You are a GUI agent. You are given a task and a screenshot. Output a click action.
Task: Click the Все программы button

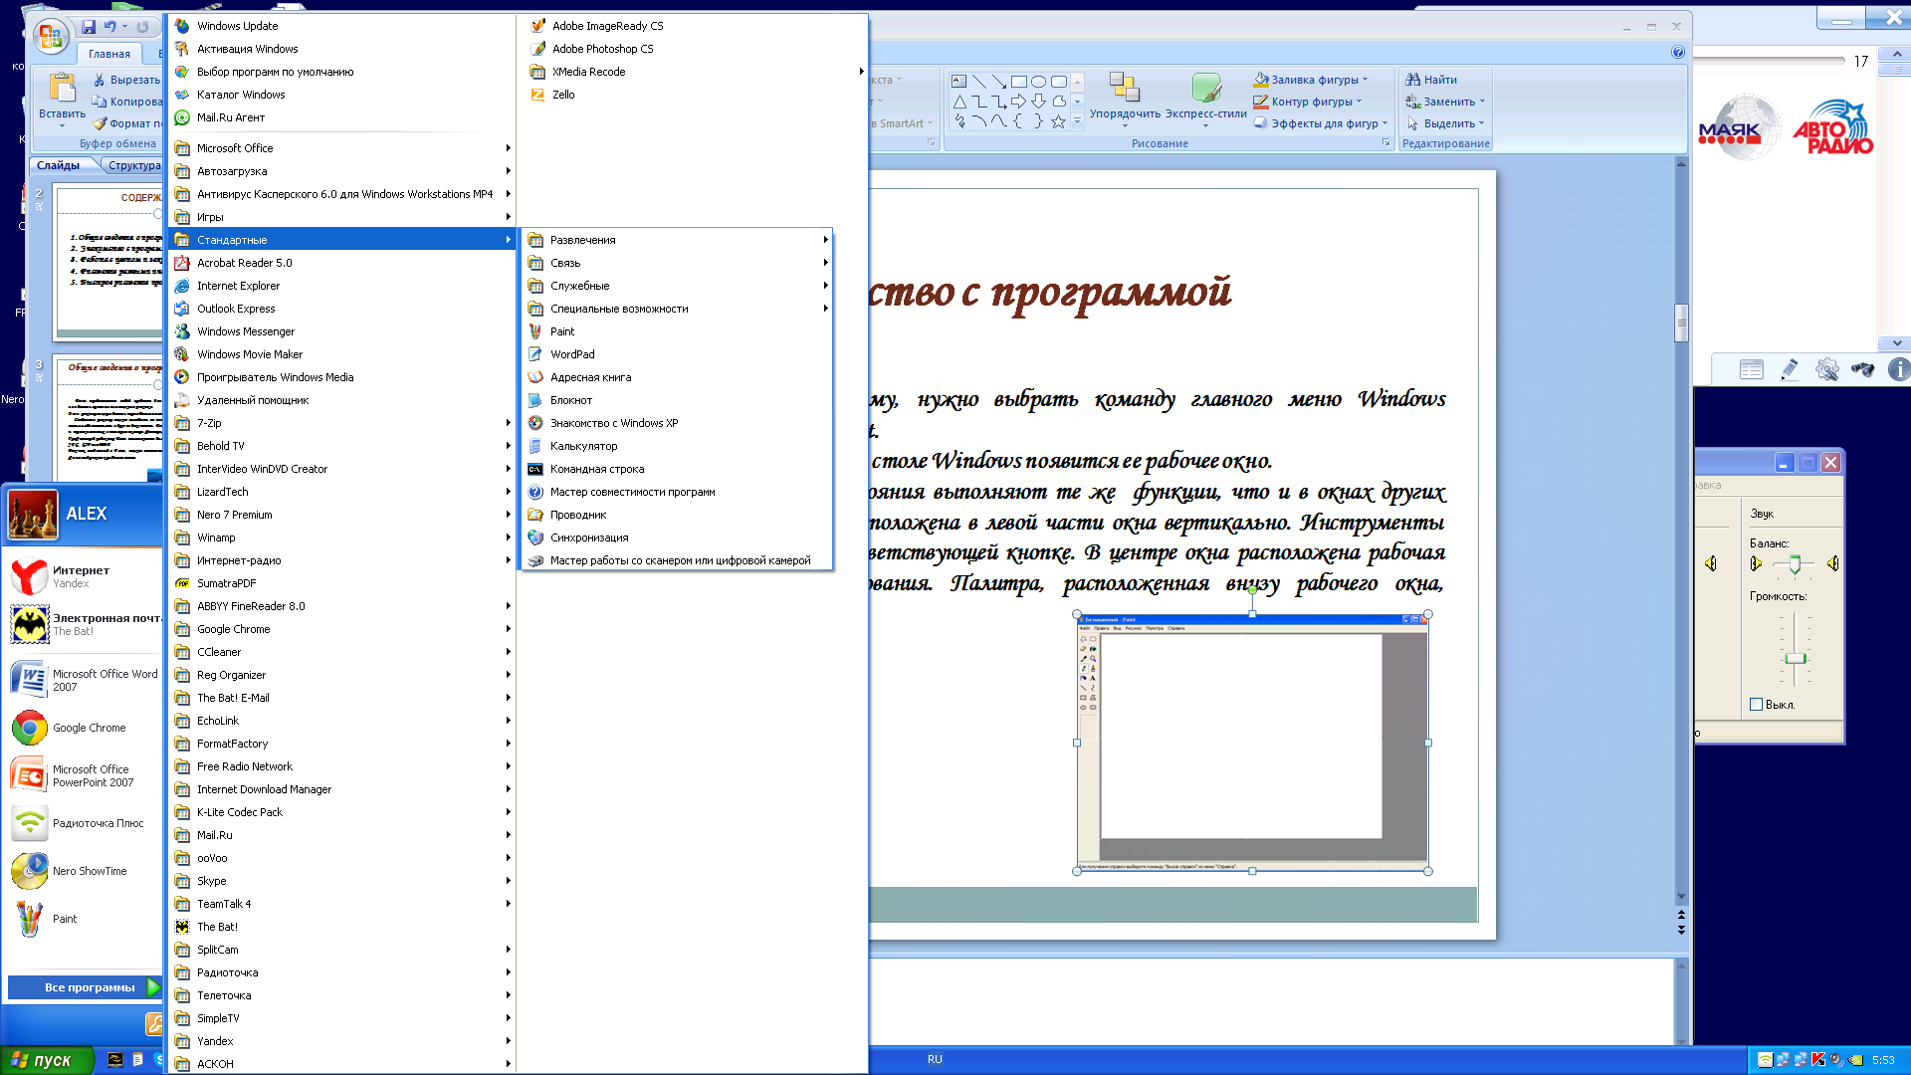coord(85,987)
